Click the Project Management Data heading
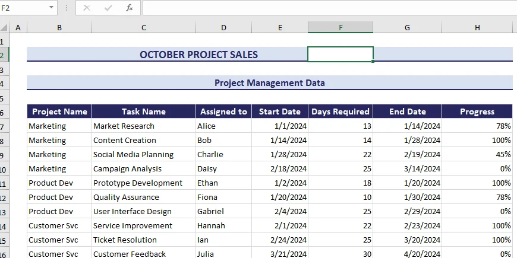The image size is (517, 258). pyautogui.click(x=270, y=82)
